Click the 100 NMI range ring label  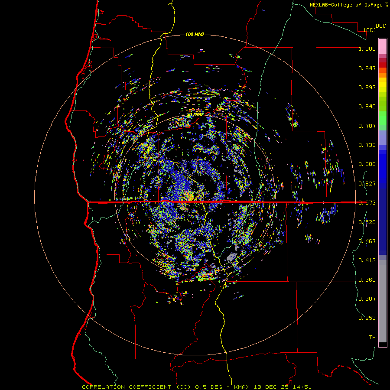click(x=195, y=34)
